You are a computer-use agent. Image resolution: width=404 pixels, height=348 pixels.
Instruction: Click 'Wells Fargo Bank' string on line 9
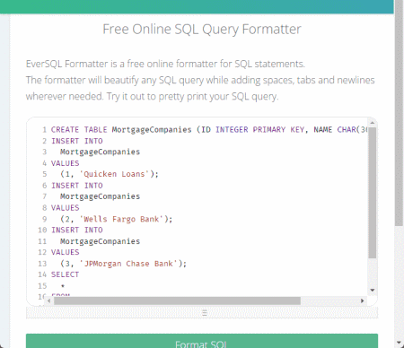121,219
